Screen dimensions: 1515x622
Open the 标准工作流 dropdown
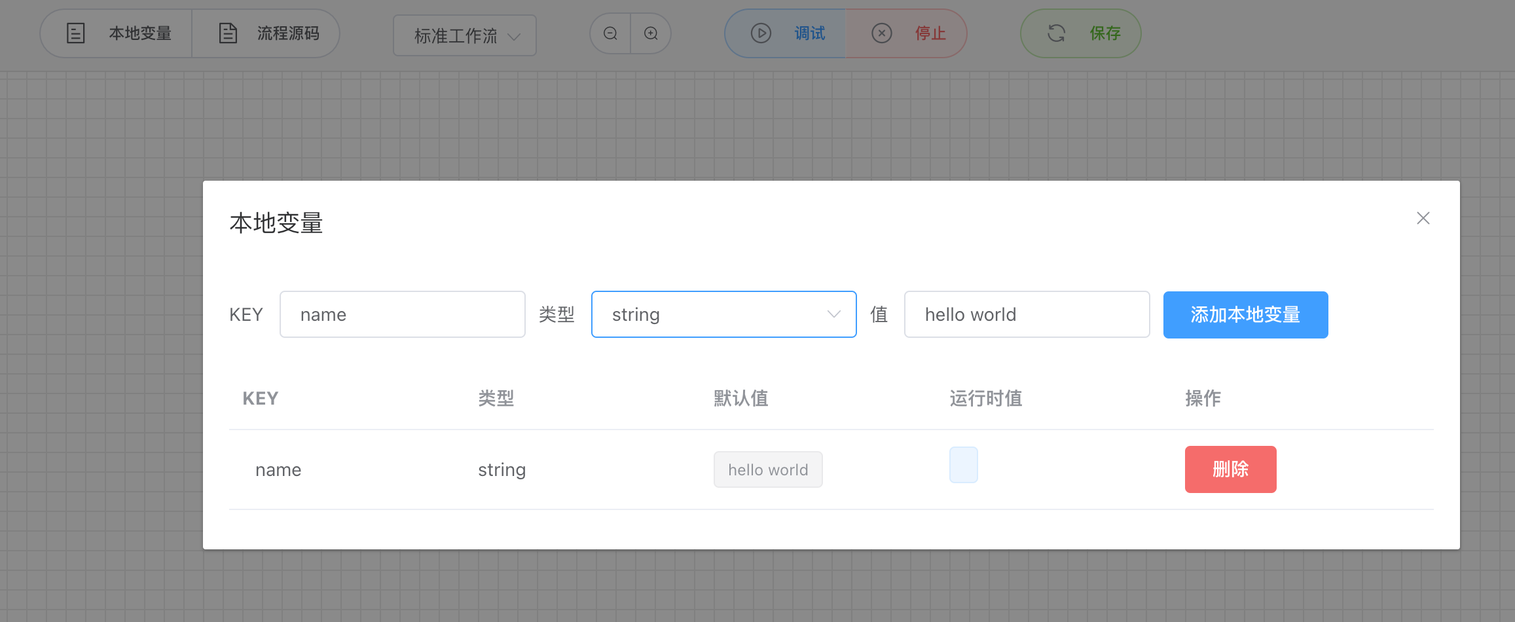click(464, 35)
